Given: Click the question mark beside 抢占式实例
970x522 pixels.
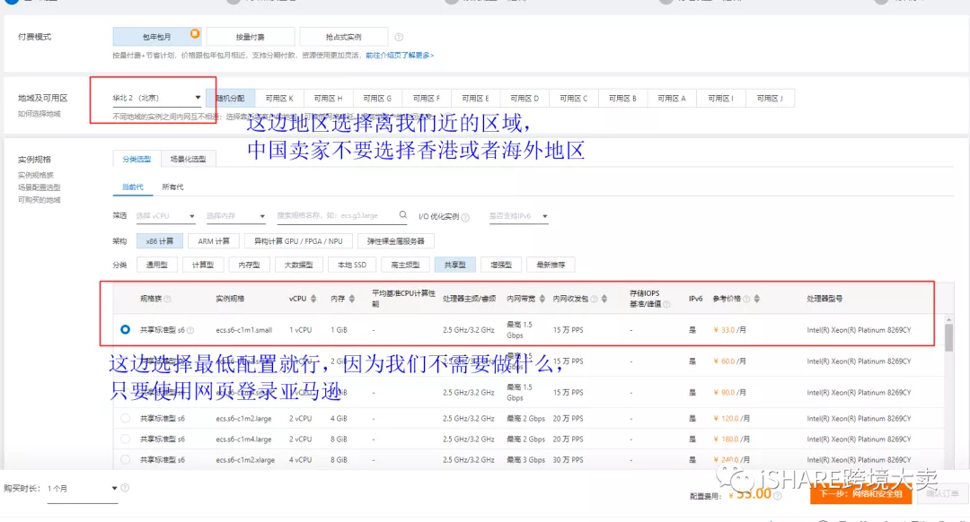Looking at the screenshot, I should point(398,36).
